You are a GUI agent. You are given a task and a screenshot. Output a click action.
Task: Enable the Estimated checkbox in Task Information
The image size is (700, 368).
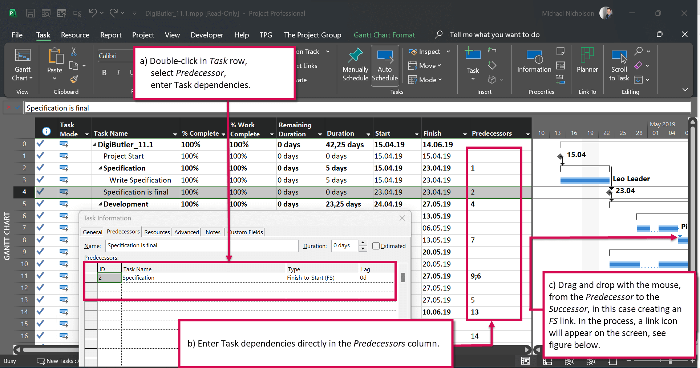376,246
